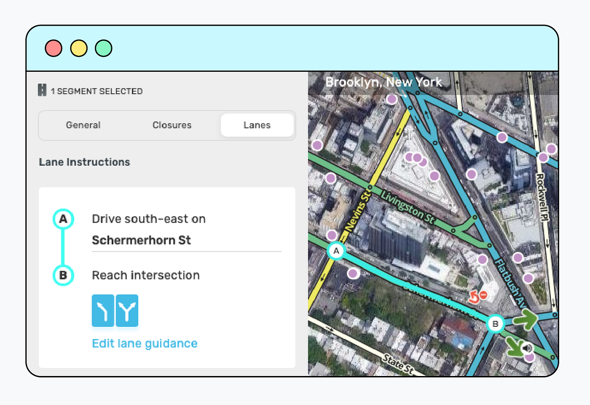Toggle the left-fork lane arrow tile
Screen dimensions: 590x405
coord(103,310)
